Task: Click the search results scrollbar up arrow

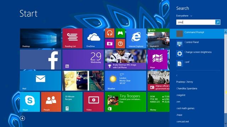Action: 226,32
